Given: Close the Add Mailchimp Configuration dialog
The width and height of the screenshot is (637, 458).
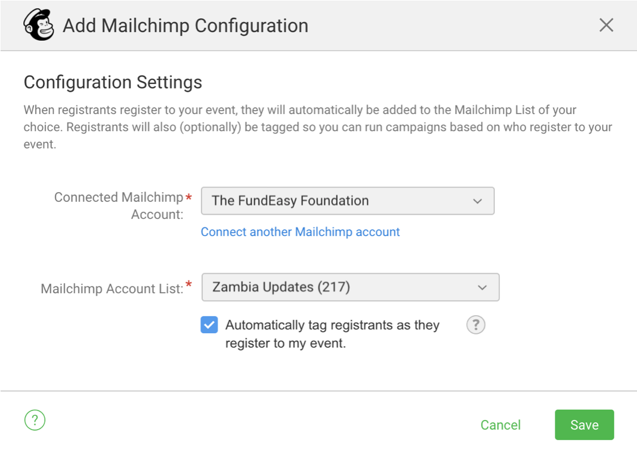Looking at the screenshot, I should 606,26.
